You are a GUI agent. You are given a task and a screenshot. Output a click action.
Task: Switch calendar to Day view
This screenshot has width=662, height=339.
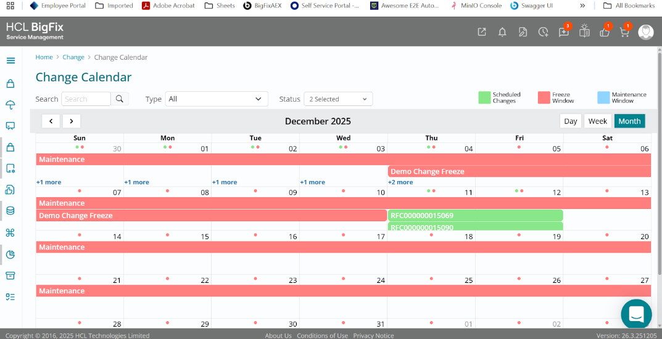tap(571, 121)
